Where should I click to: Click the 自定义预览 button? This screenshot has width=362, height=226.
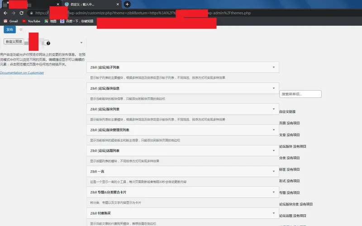[14, 42]
